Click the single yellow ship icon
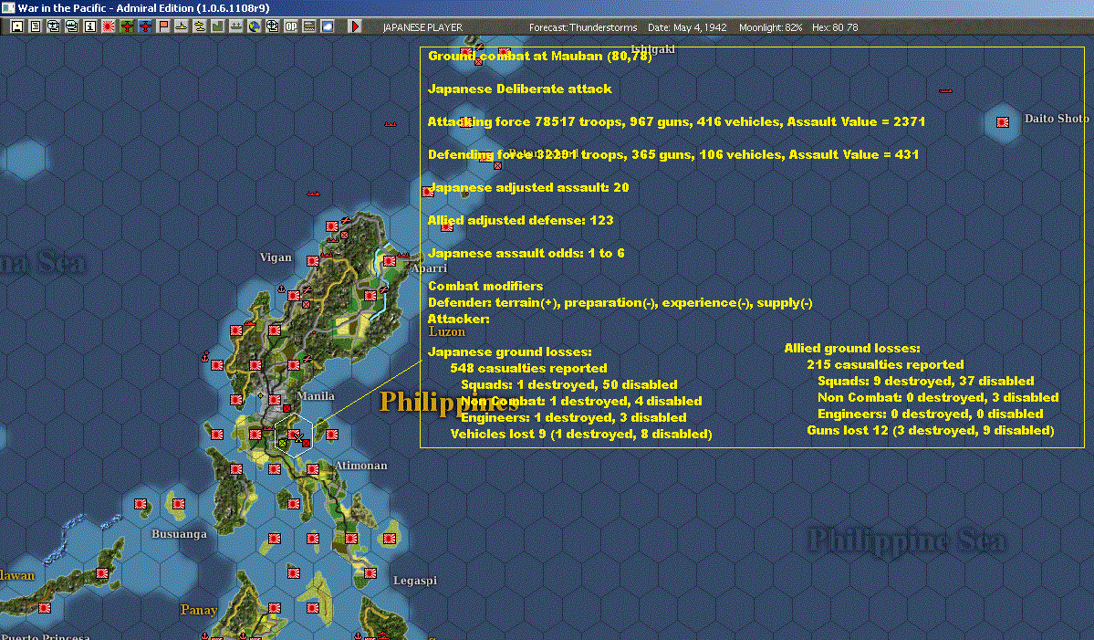Image resolution: width=1094 pixels, height=640 pixels. 182,26
